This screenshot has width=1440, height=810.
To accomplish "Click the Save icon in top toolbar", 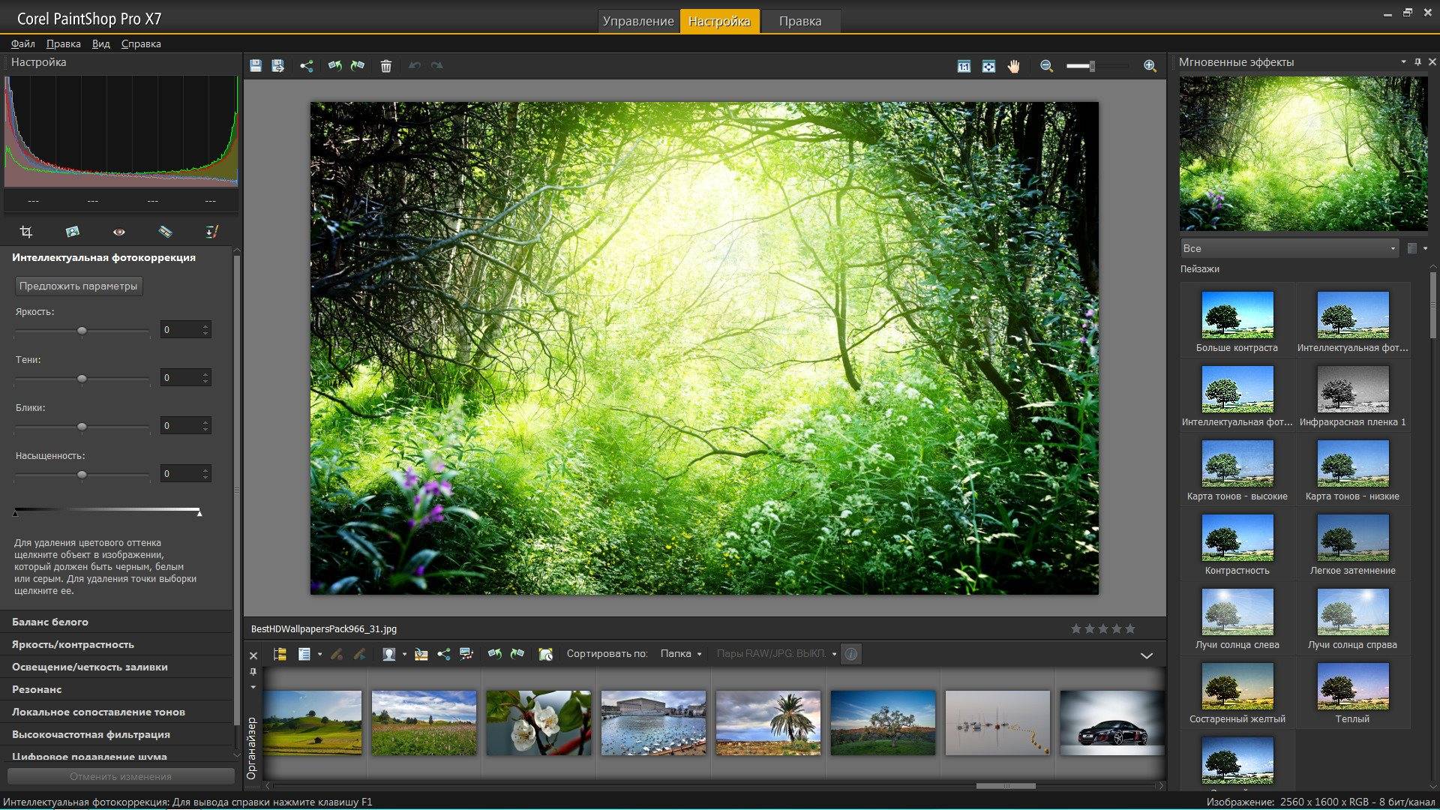I will point(256,66).
